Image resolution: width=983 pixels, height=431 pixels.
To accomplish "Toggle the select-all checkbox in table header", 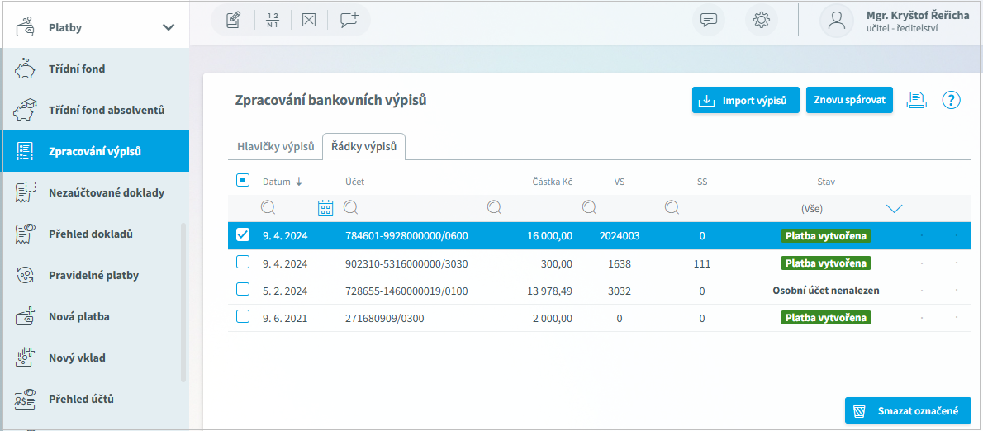I will tap(243, 181).
